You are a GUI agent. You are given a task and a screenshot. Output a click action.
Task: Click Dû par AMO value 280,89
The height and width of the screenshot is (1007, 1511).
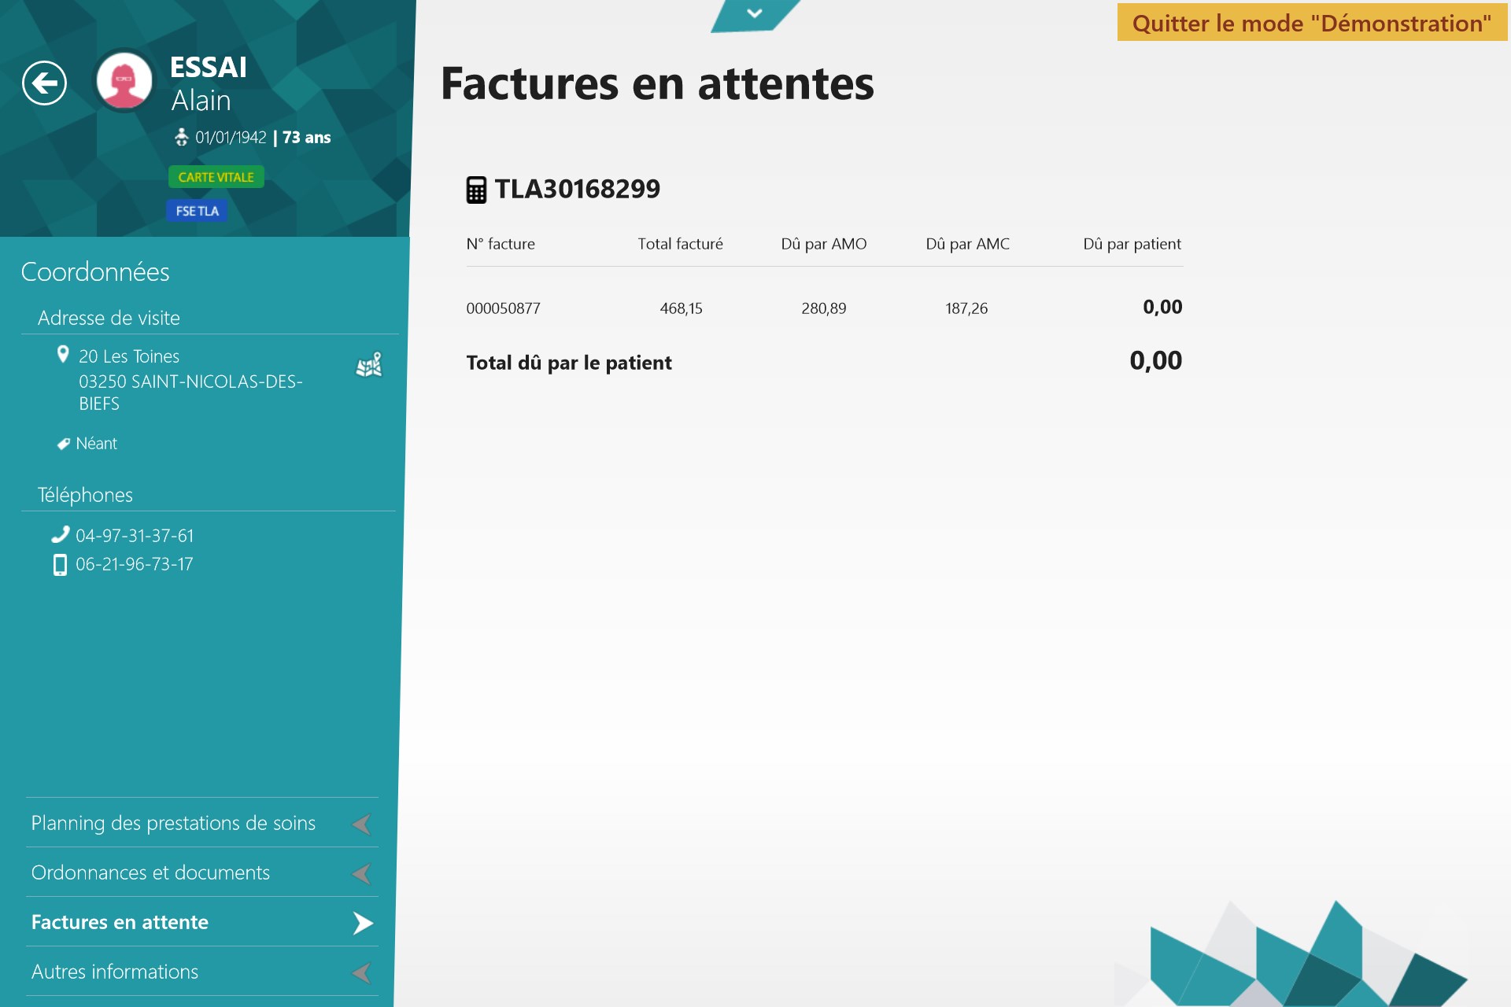[824, 308]
